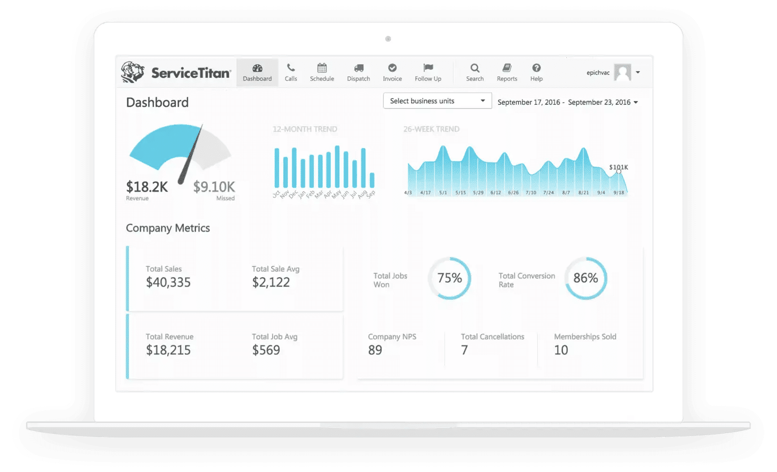Screen dimensions: 777x472
Task: Click the 9/18 label on the week axis
Action: point(619,193)
